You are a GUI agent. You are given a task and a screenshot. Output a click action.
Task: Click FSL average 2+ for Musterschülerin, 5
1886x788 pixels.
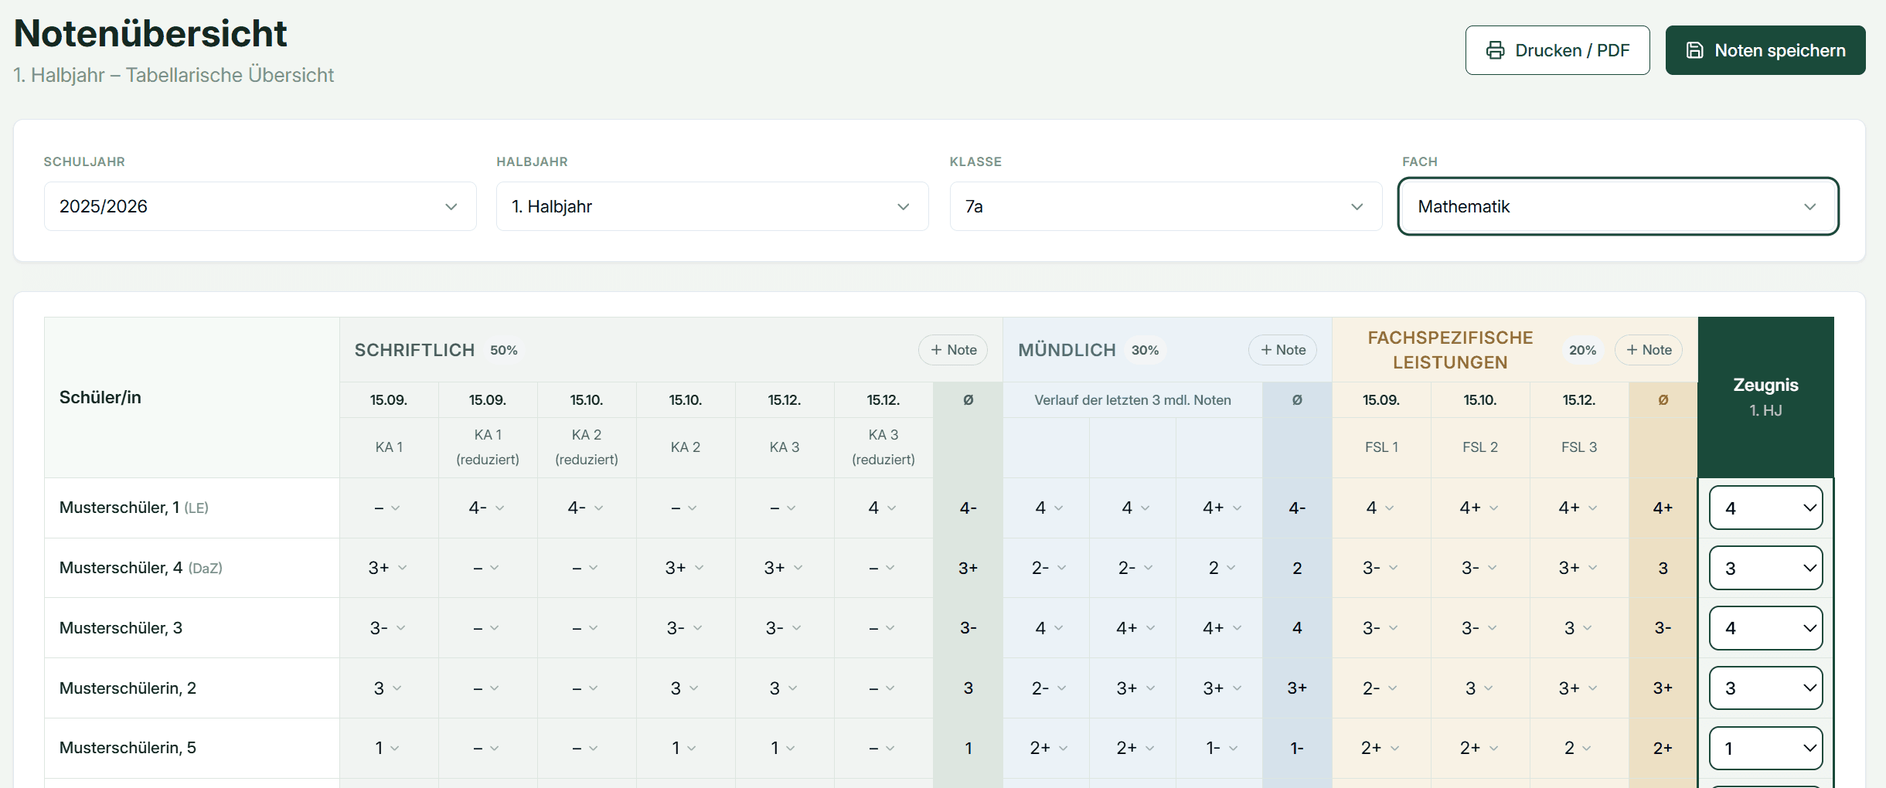tap(1663, 748)
